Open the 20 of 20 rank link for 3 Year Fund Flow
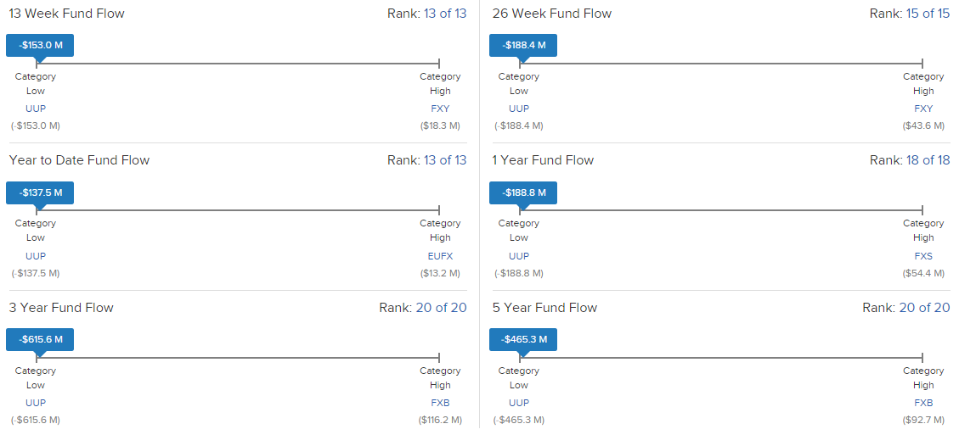Image resolution: width=959 pixels, height=435 pixels. (441, 307)
